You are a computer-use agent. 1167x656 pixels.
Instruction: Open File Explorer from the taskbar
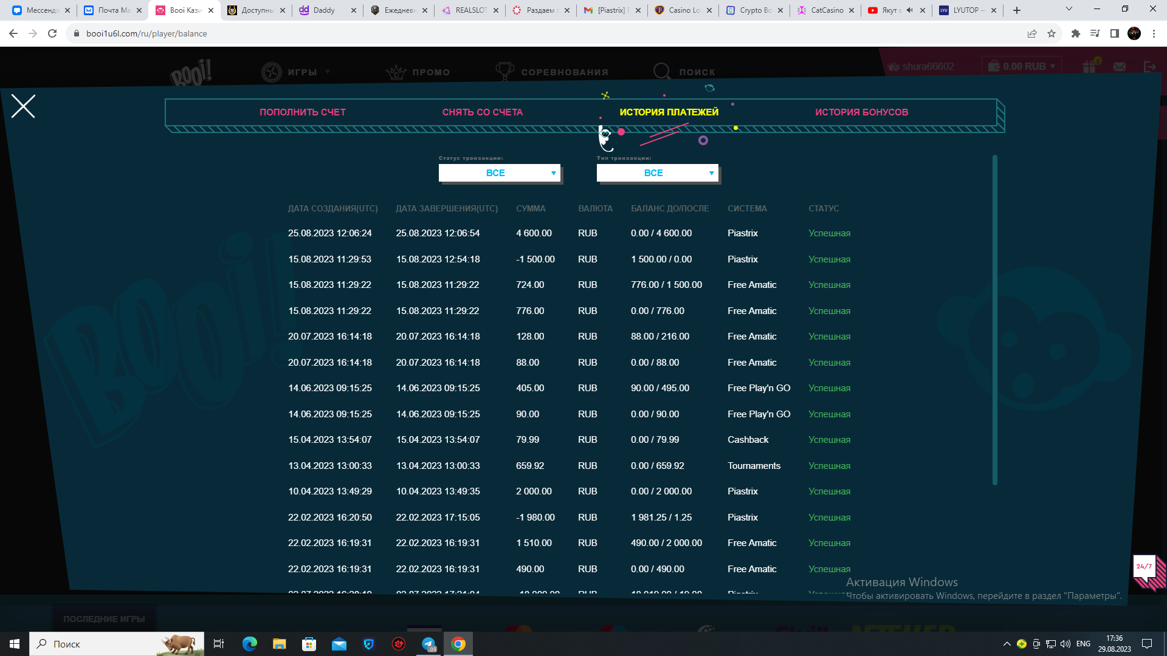[279, 644]
